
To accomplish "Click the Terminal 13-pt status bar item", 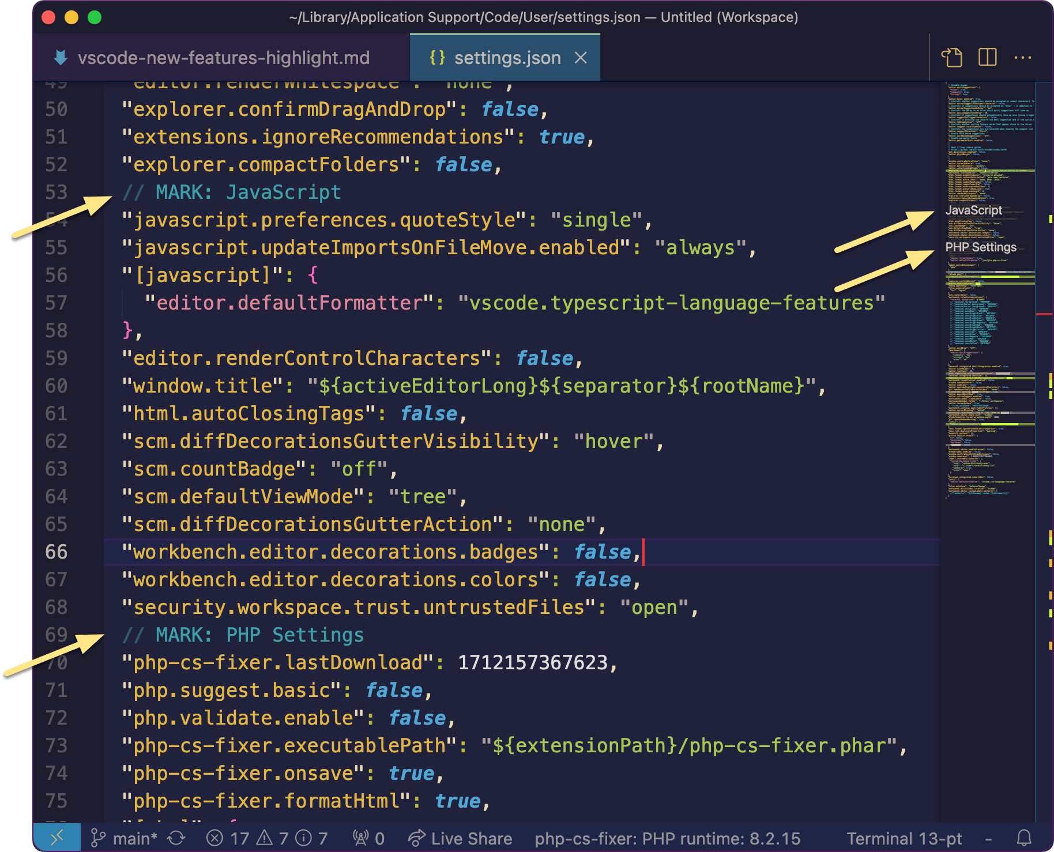I will click(x=904, y=838).
